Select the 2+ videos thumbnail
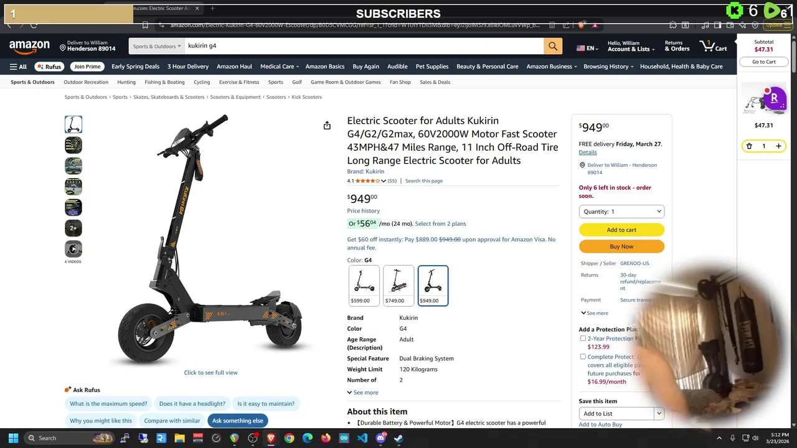Screen dimensions: 797x448 pyautogui.click(x=73, y=228)
